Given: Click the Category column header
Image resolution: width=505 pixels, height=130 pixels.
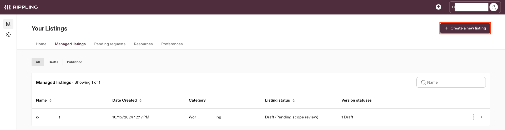Looking at the screenshot, I should [x=197, y=100].
